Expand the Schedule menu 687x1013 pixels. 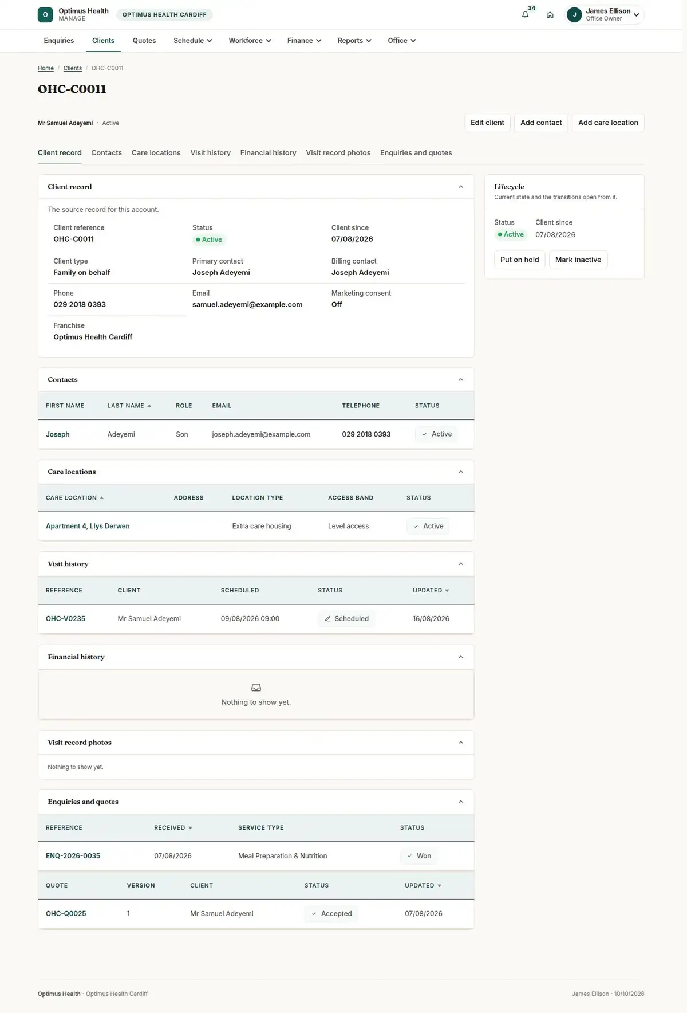[x=193, y=41]
